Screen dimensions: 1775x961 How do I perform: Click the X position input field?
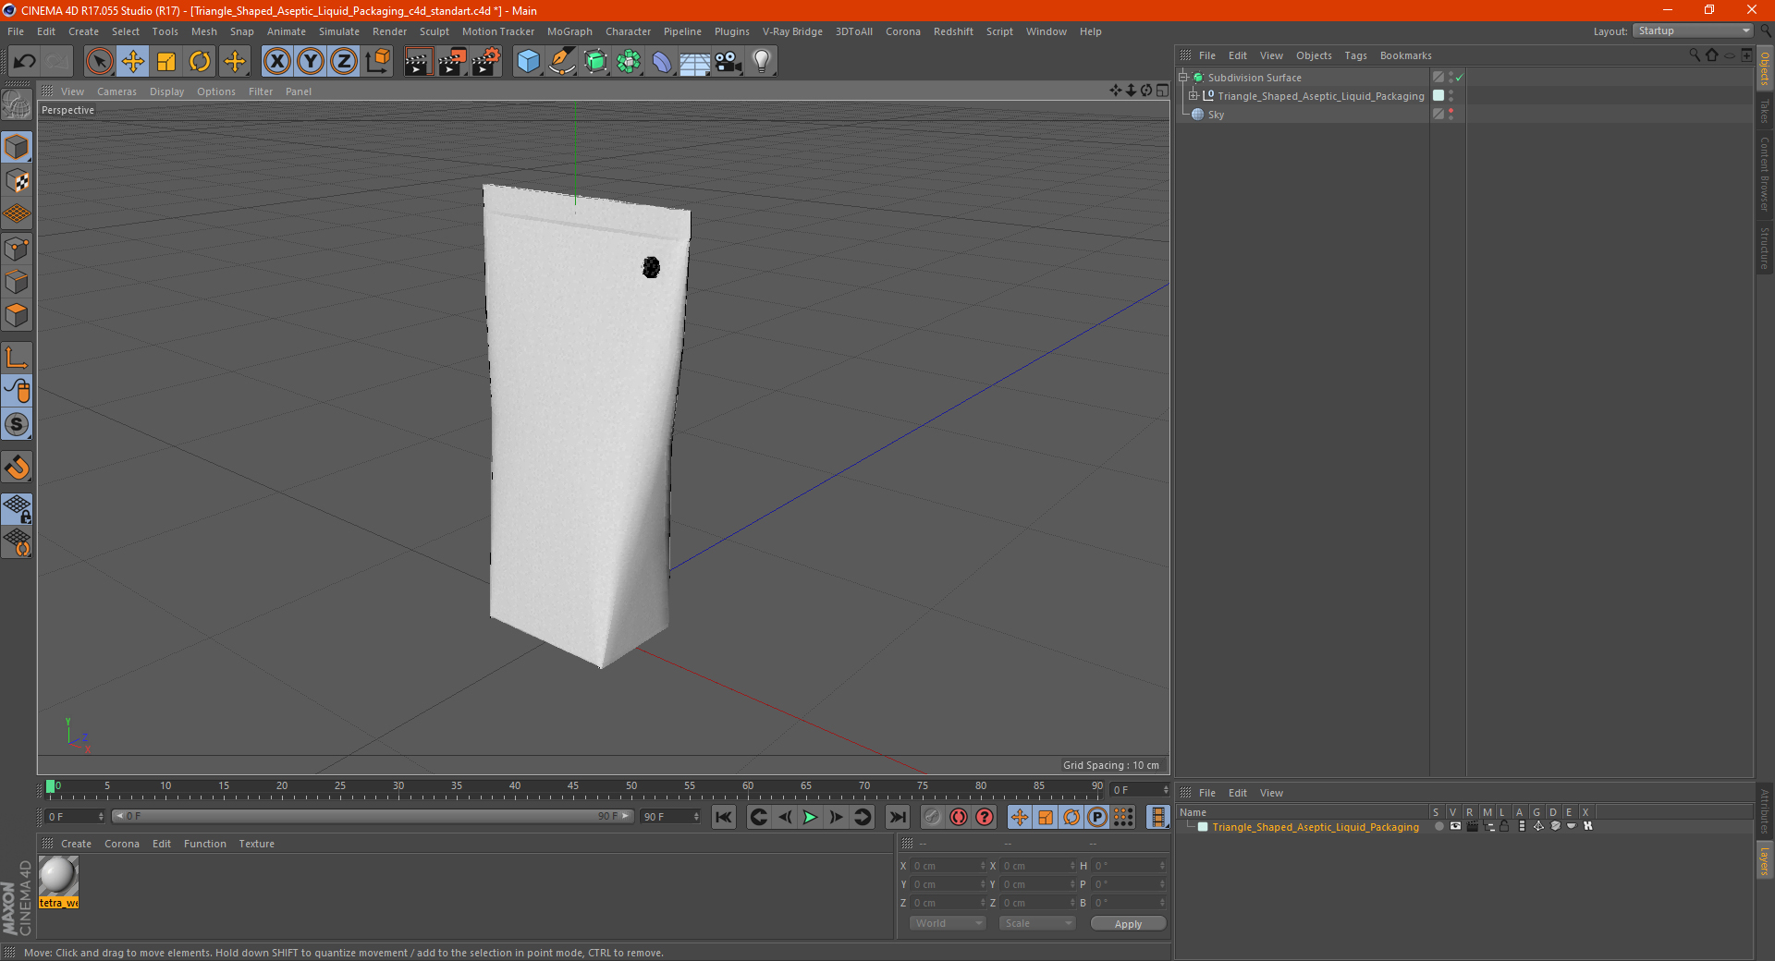click(949, 866)
